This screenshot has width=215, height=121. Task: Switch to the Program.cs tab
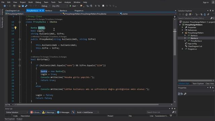79,10
